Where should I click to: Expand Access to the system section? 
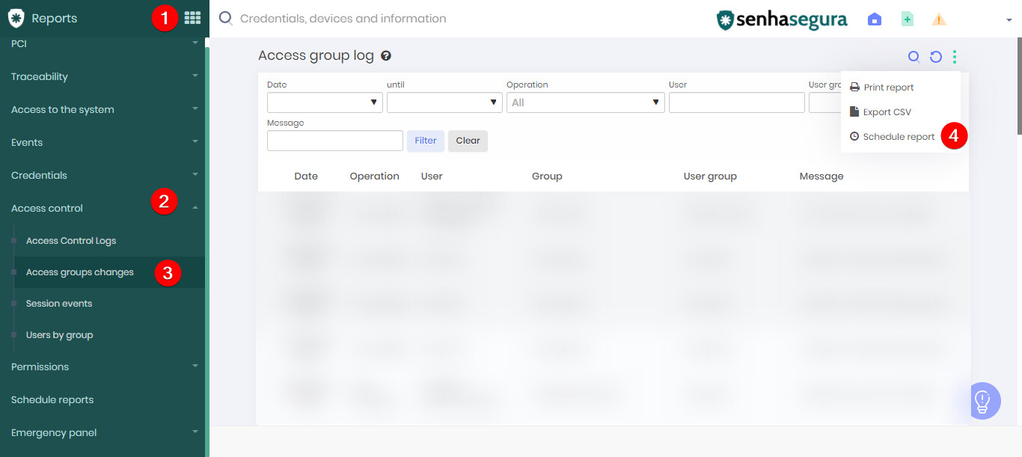pyautogui.click(x=102, y=109)
